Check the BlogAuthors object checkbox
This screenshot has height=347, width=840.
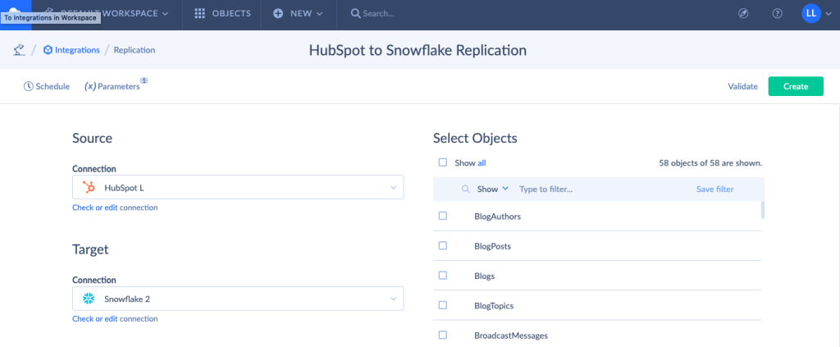coord(442,216)
